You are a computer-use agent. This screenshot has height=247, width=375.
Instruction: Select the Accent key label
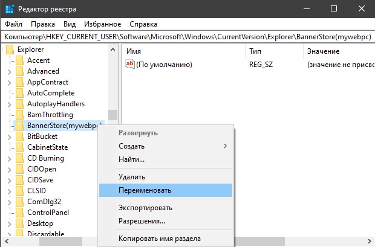(x=39, y=60)
